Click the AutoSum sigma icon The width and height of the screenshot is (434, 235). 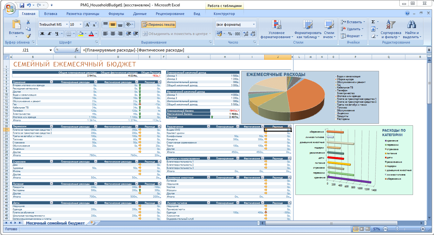click(373, 22)
